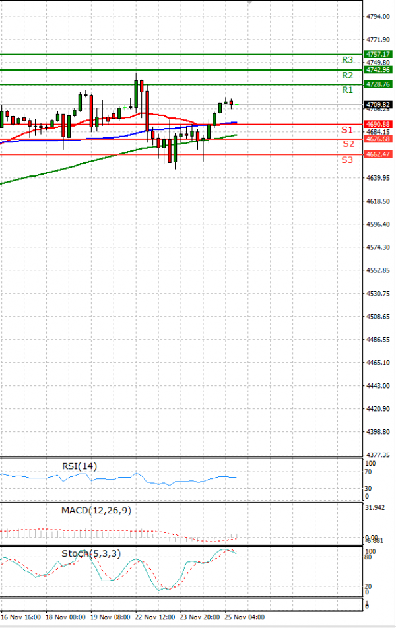The width and height of the screenshot is (396, 628).
Task: Click the red 4662.47 price tag
Action: (x=378, y=154)
